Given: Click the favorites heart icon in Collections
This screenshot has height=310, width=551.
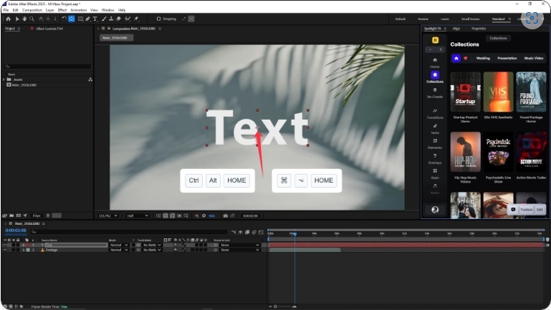Looking at the screenshot, I should 466,58.
